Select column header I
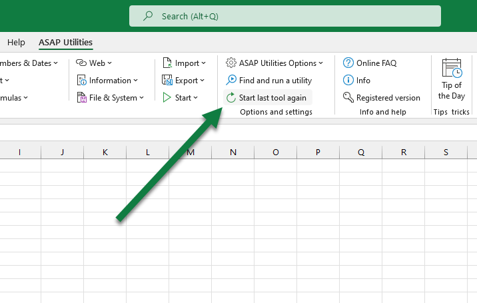The width and height of the screenshot is (477, 303). pyautogui.click(x=20, y=152)
